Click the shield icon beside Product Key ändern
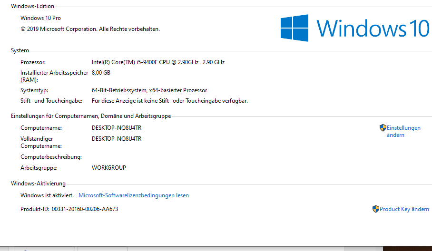The width and height of the screenshot is (432, 251). [375, 209]
